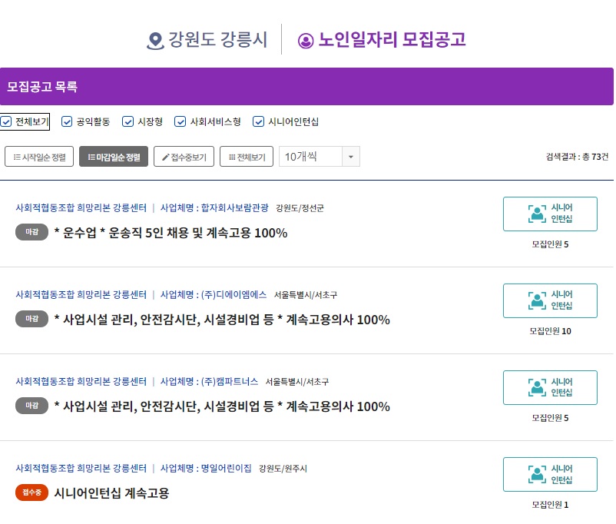Click the 강원도/원주시 location text
The width and height of the screenshot is (616, 524).
point(283,469)
